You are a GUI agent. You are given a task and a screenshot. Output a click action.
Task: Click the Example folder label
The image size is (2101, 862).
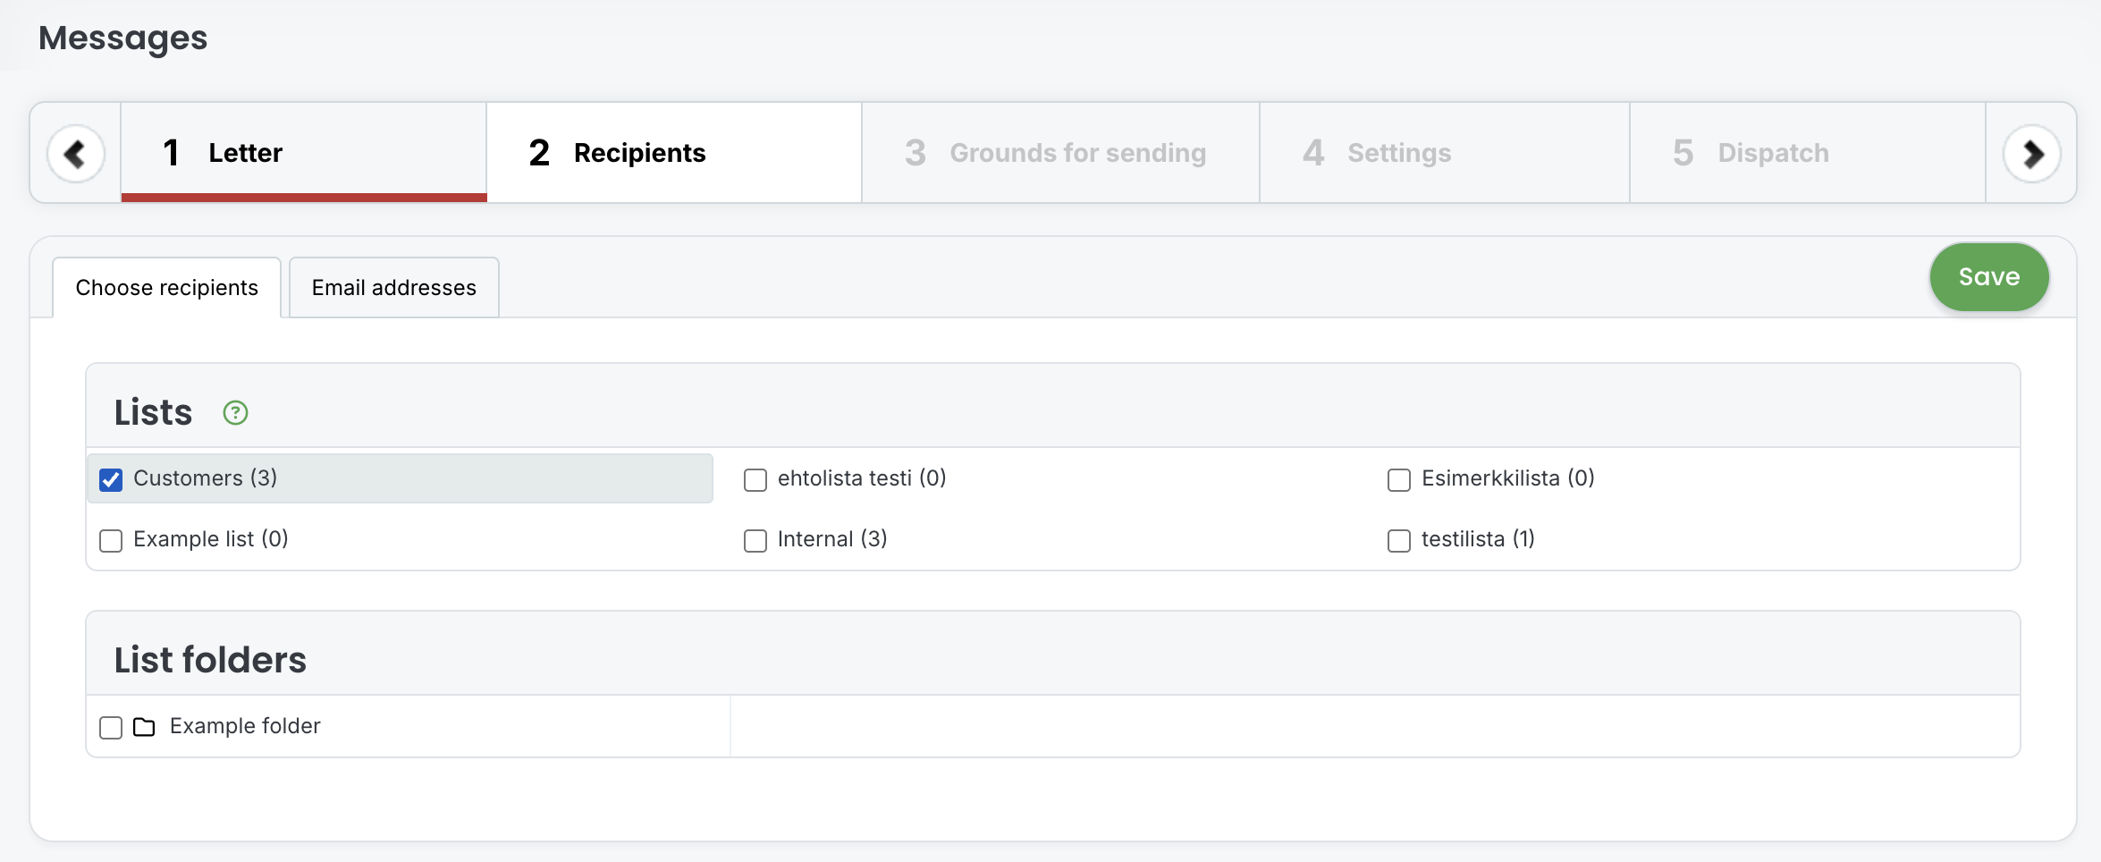tap(245, 726)
